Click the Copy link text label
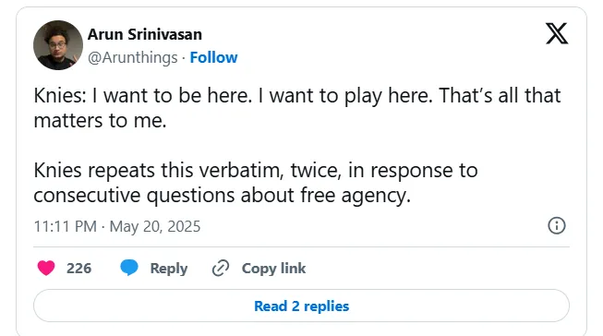The image size is (603, 336). point(274,269)
